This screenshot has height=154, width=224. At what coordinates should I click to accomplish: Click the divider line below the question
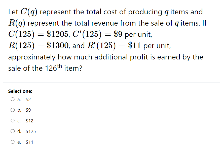click(112, 82)
